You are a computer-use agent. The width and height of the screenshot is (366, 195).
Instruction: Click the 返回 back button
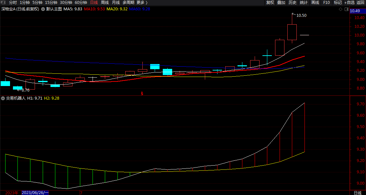coord(360,3)
